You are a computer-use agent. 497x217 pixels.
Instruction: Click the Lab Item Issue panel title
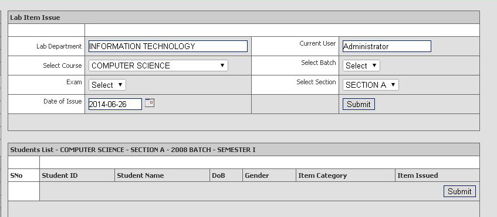tap(35, 18)
